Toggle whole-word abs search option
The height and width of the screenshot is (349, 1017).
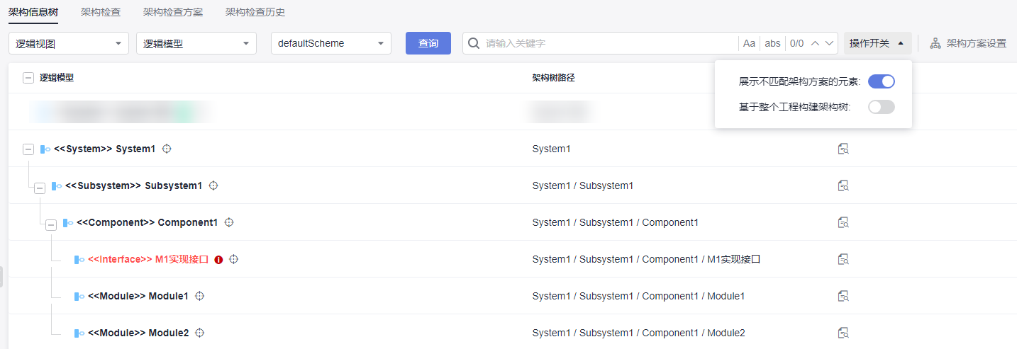coord(772,43)
